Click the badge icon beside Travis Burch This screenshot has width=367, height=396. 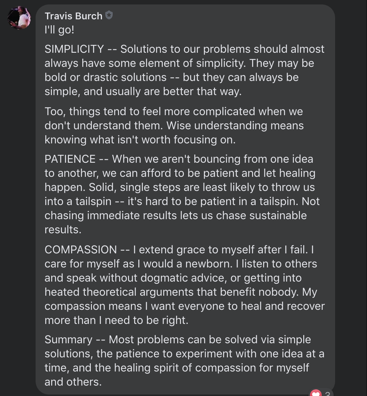click(x=109, y=15)
